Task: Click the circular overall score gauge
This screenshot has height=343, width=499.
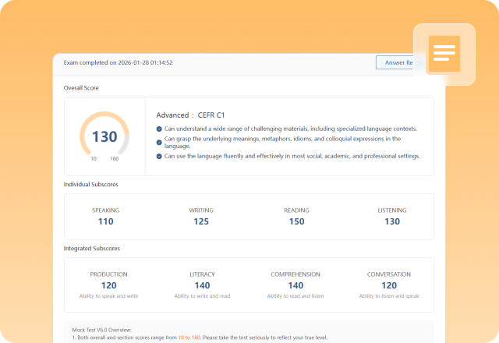Action: pos(104,136)
